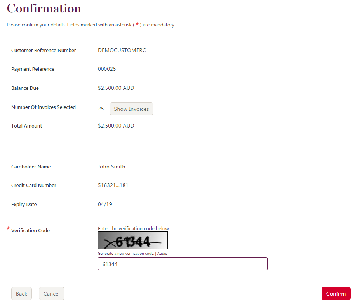
Task: Click the Confirmation page heading
Action: (44, 8)
